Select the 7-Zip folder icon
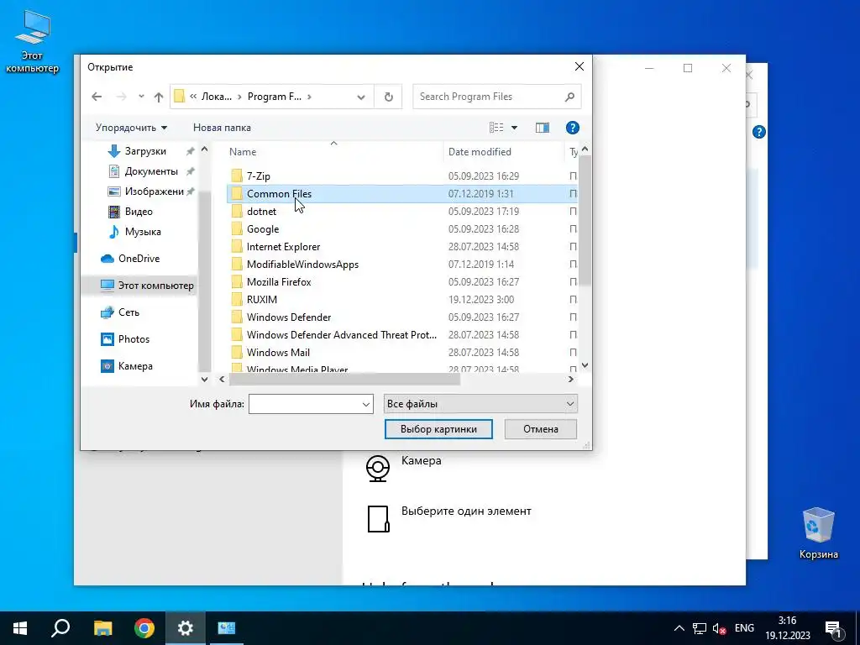The width and height of the screenshot is (860, 645). coord(236,176)
